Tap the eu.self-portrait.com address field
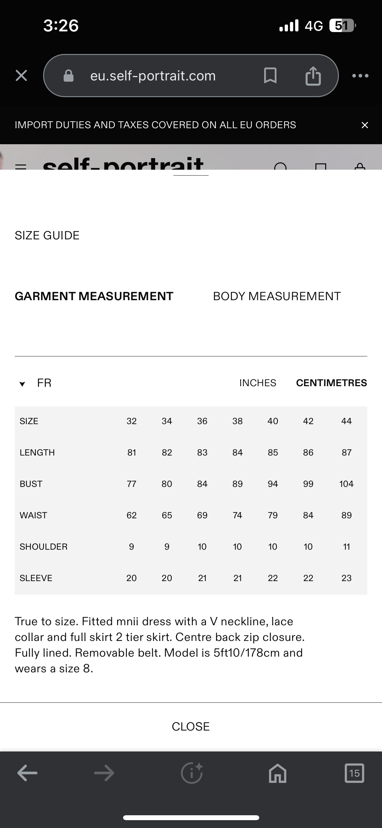 pos(153,76)
